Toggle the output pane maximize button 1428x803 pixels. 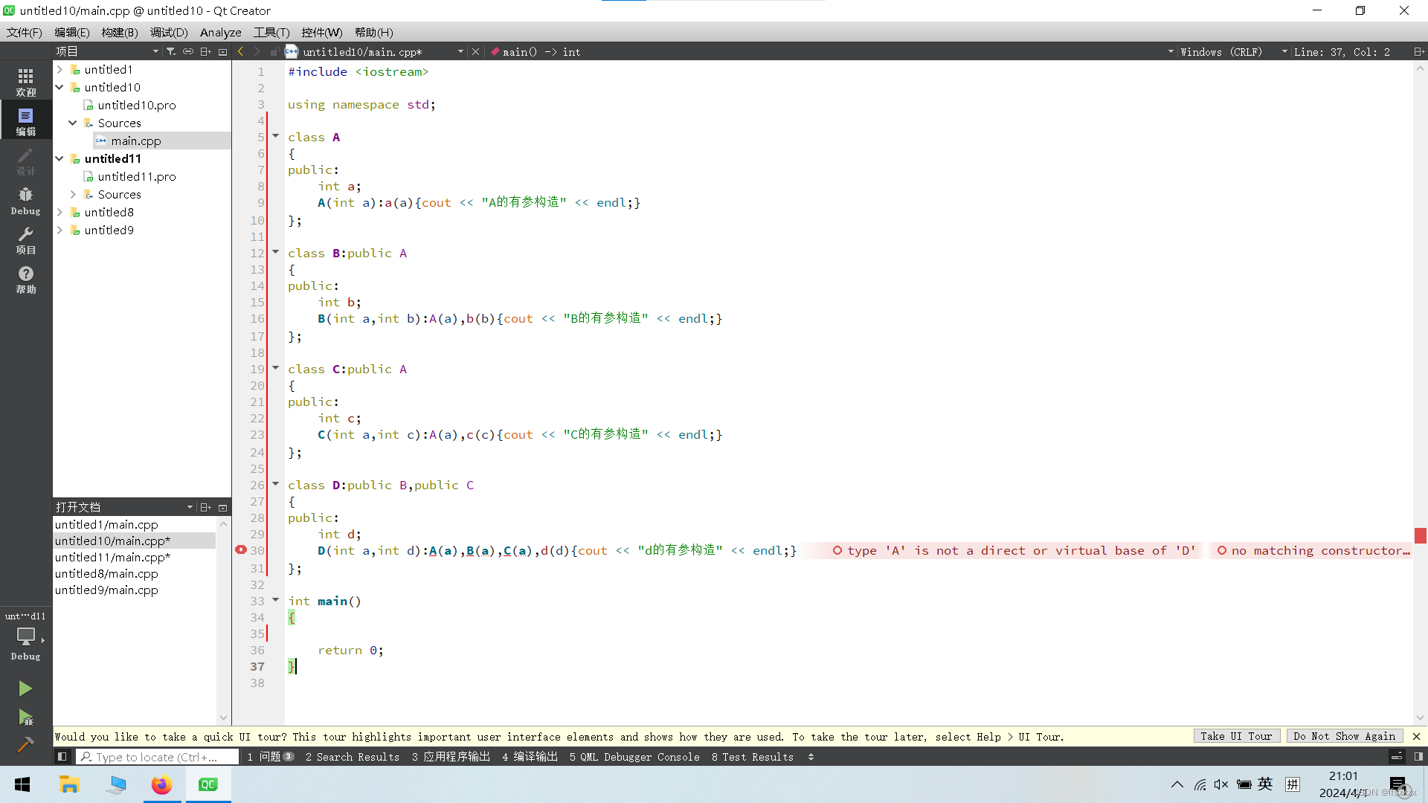coord(1397,756)
